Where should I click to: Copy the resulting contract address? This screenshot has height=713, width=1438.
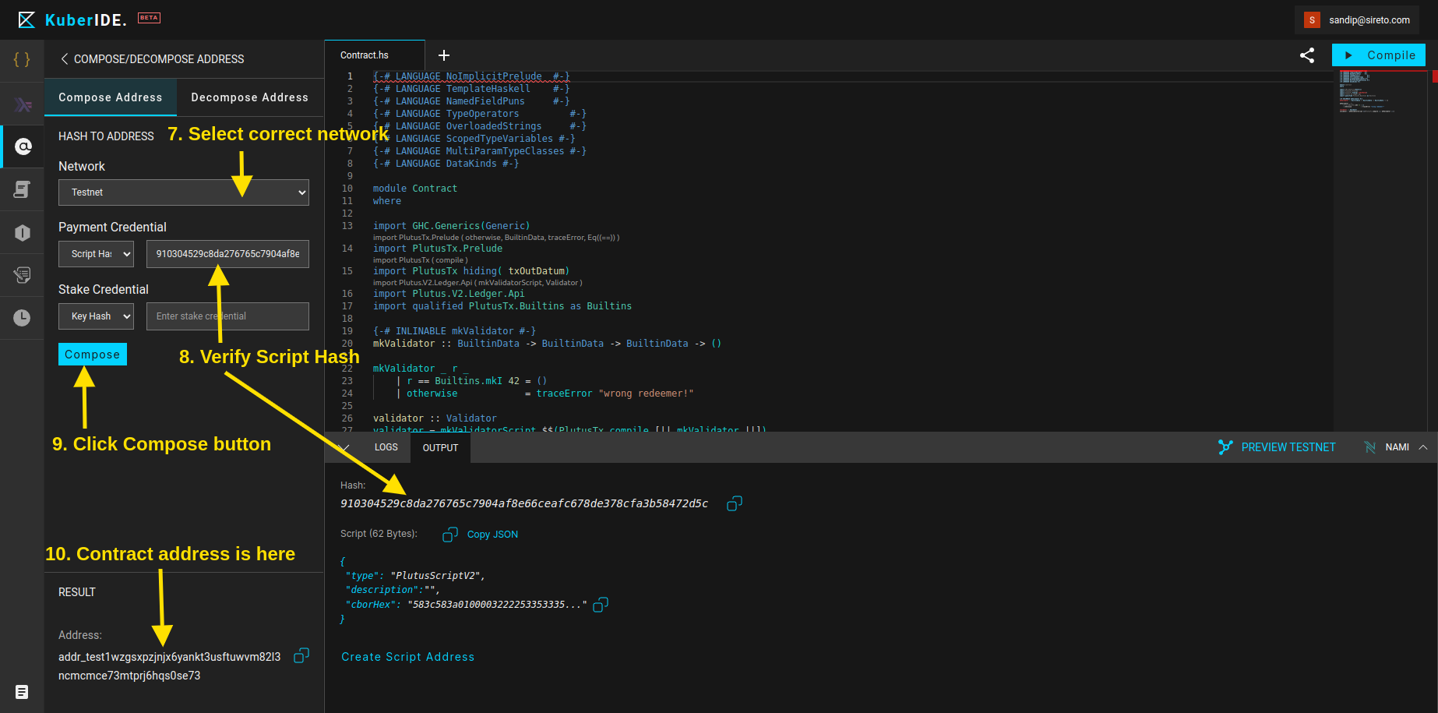[301, 656]
